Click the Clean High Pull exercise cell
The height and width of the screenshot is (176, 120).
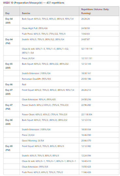coord(50,28)
